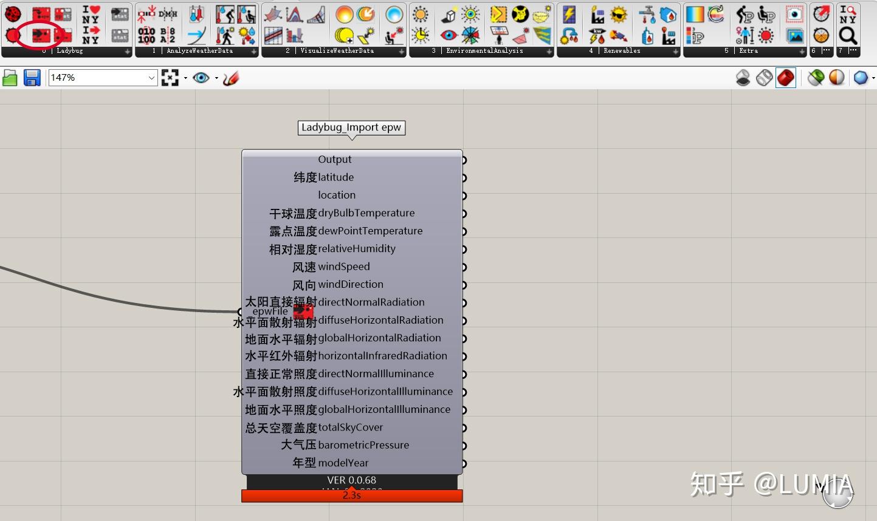Enable shaded preview mode with red gem icon

[786, 78]
